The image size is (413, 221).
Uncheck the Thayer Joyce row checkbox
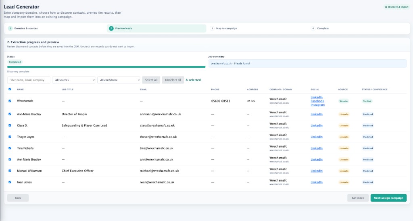[x=10, y=137]
